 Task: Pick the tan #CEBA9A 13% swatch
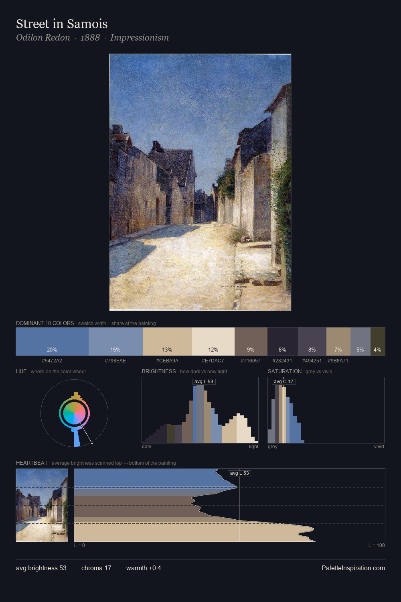point(167,342)
